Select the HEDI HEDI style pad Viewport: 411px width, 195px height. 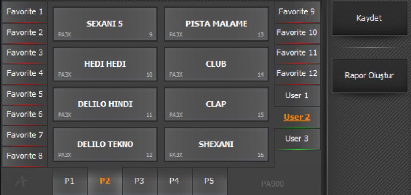105,64
